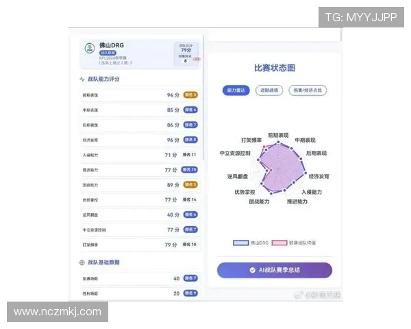Click the 86 分 score value
411x329 pixels.
click(x=173, y=125)
